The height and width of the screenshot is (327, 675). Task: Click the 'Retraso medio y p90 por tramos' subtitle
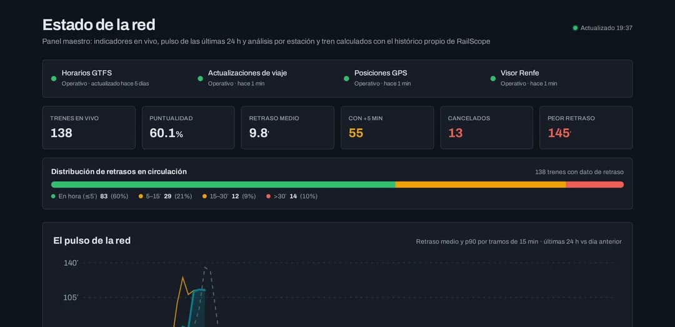519,242
